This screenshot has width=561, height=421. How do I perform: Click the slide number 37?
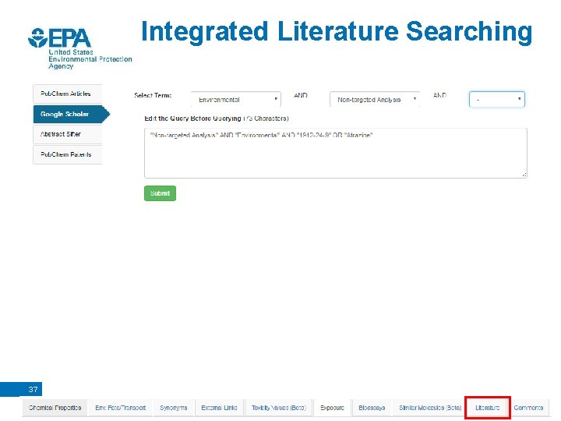click(33, 390)
